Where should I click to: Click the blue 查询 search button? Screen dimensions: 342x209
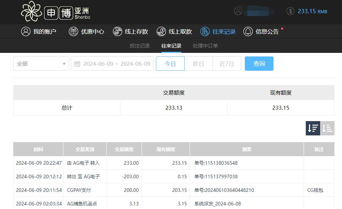(259, 64)
